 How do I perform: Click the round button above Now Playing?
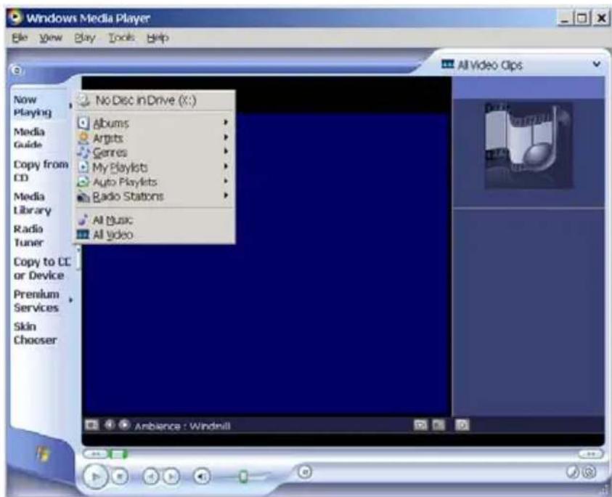coord(17,70)
